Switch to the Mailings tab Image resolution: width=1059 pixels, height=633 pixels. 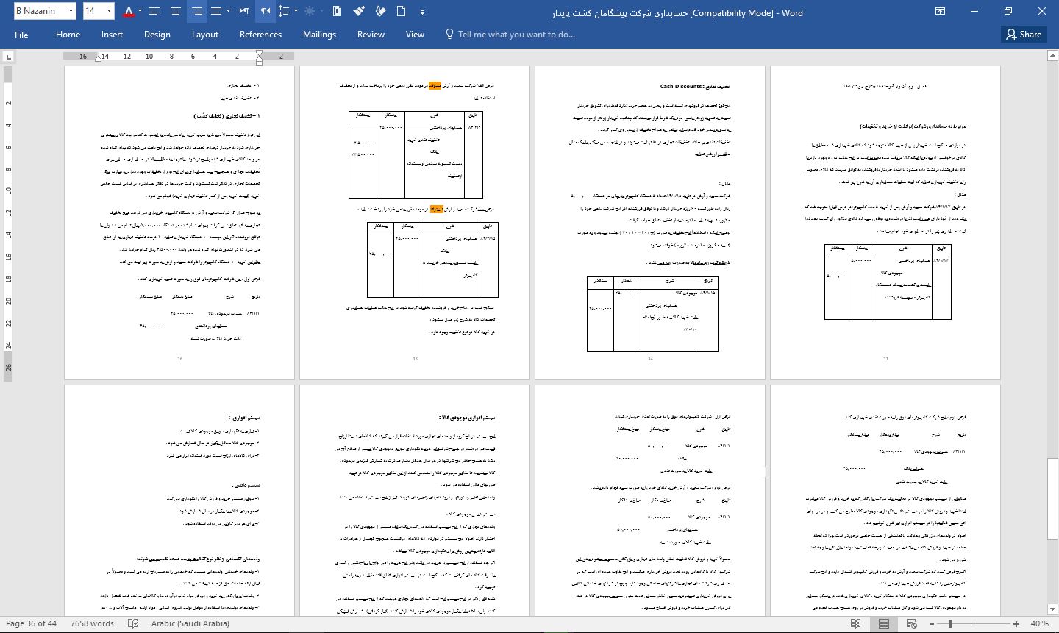click(319, 35)
